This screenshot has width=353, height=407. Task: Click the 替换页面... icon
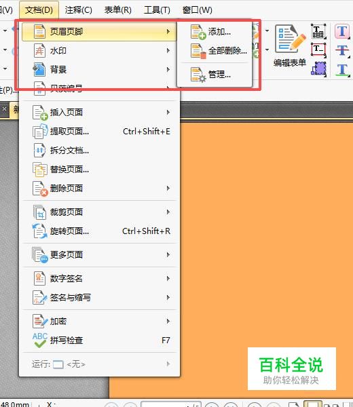point(39,169)
